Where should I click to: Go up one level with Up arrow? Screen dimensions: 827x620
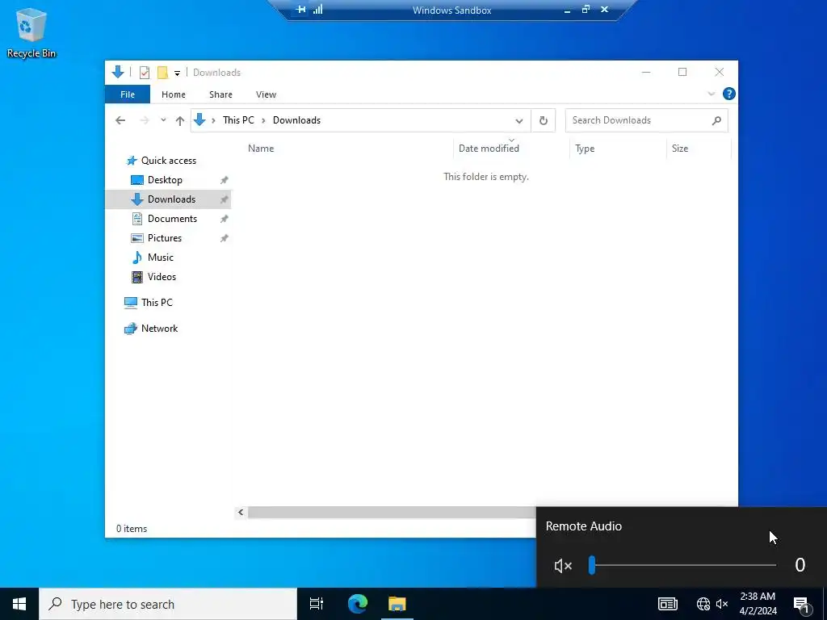(x=180, y=121)
